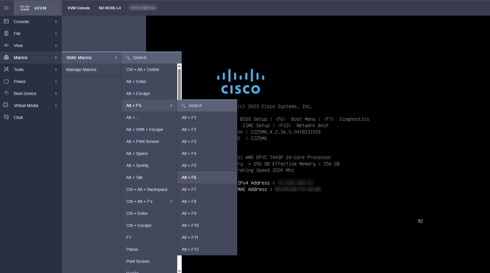Click the macro list scrollbar thumb
The width and height of the screenshot is (490, 273).
(x=179, y=84)
